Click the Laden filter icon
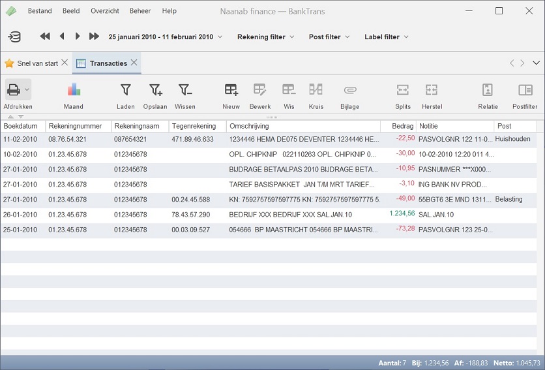The width and height of the screenshot is (545, 370). click(x=125, y=90)
